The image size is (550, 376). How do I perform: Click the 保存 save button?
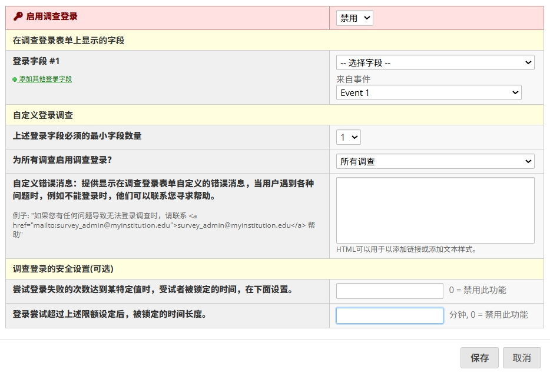pyautogui.click(x=479, y=358)
